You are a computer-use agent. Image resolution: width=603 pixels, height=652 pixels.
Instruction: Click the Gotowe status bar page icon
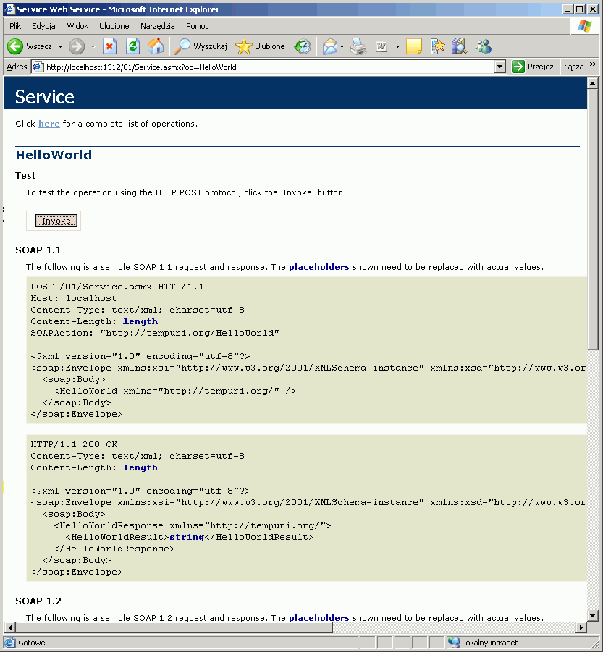[x=10, y=643]
